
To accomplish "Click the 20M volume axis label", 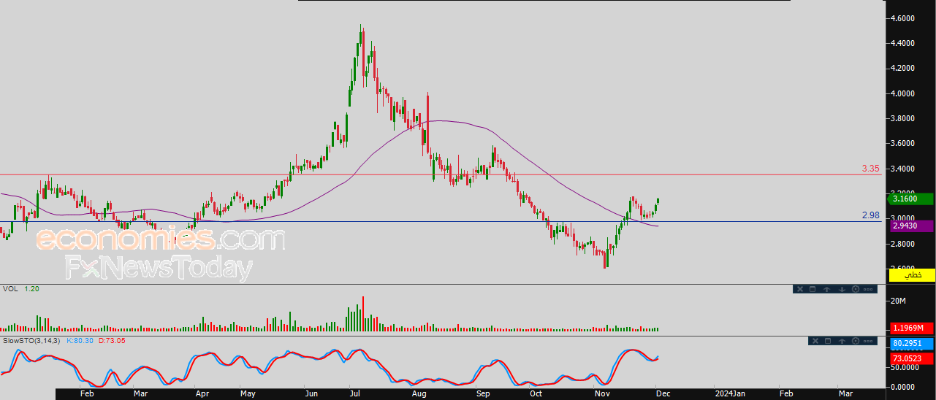I will pos(897,301).
